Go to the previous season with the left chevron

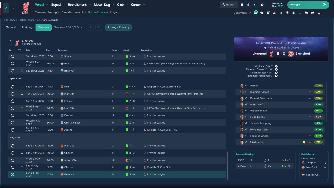pos(90,27)
